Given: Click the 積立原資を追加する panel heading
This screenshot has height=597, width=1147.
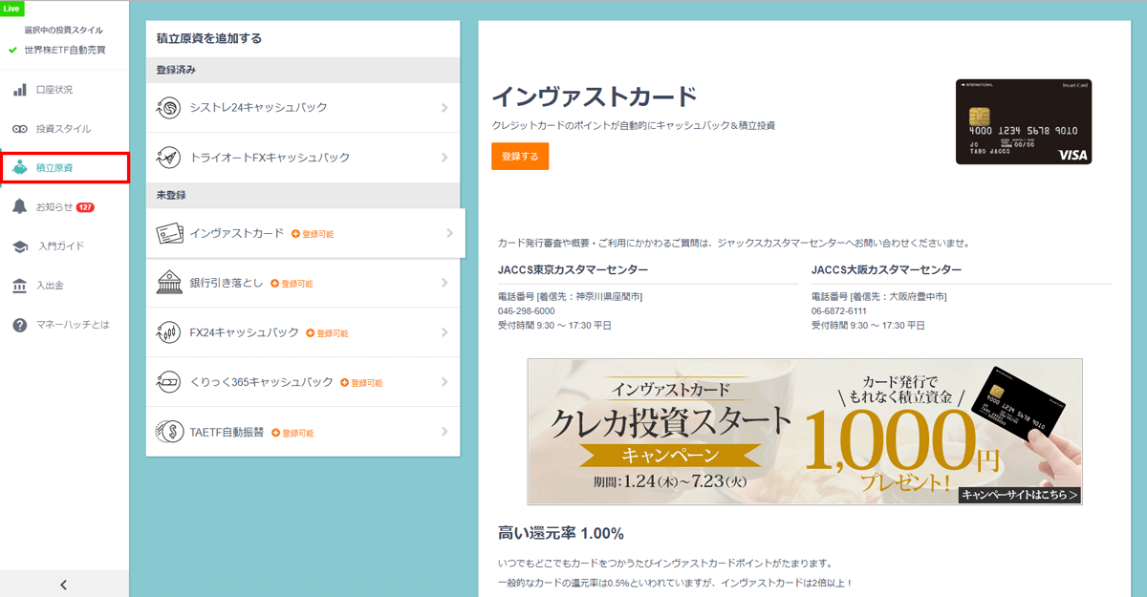Looking at the screenshot, I should click(208, 39).
